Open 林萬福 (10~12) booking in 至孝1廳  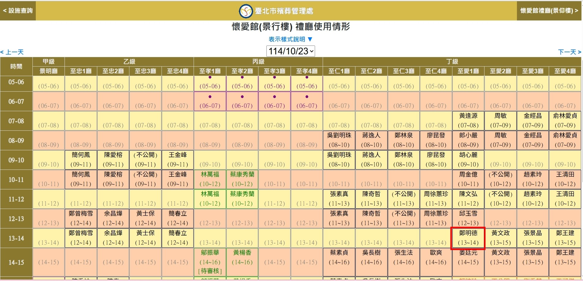pos(210,179)
